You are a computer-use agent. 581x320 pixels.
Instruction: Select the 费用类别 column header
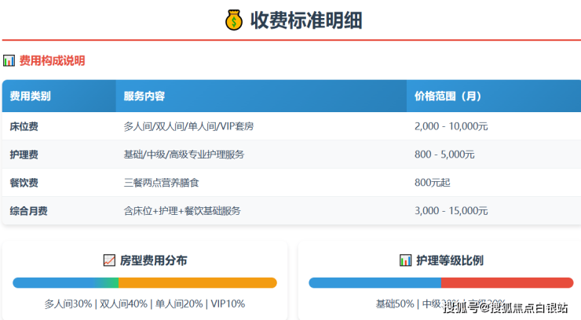tap(31, 96)
